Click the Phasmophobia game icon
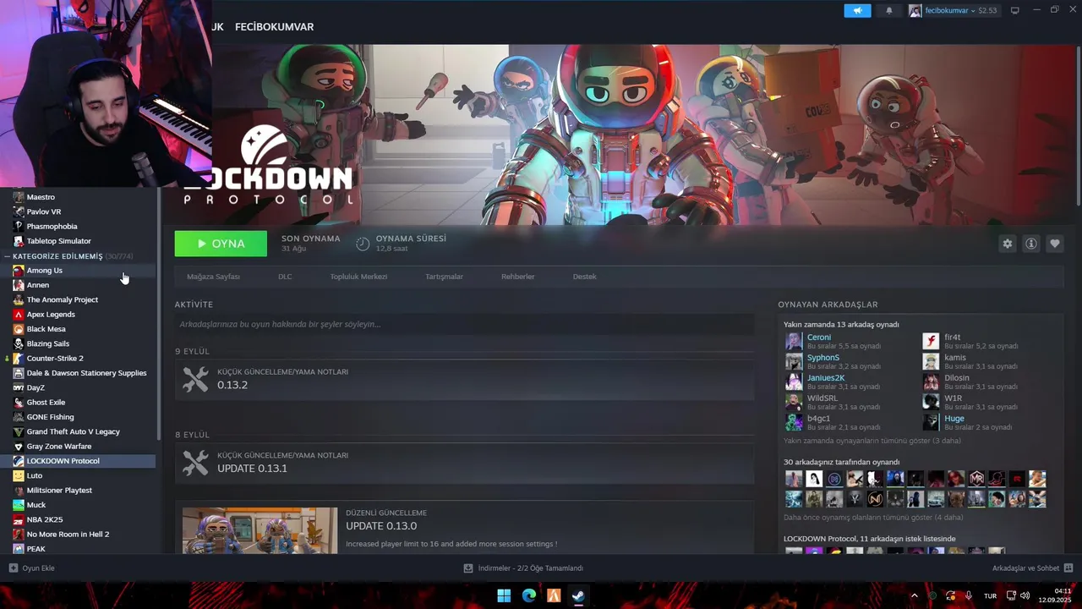 18,227
